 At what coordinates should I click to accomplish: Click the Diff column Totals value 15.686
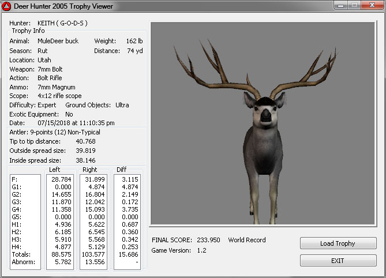pyautogui.click(x=128, y=254)
